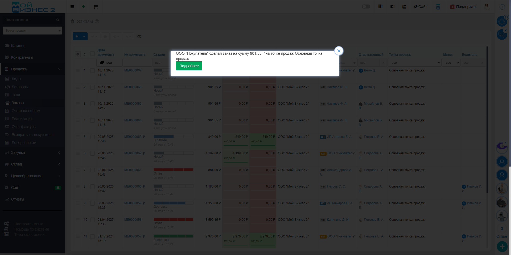Image resolution: width=511 pixels, height=255 pixels.
Task: Click the hamburger menu icon
Action: coord(72,7)
